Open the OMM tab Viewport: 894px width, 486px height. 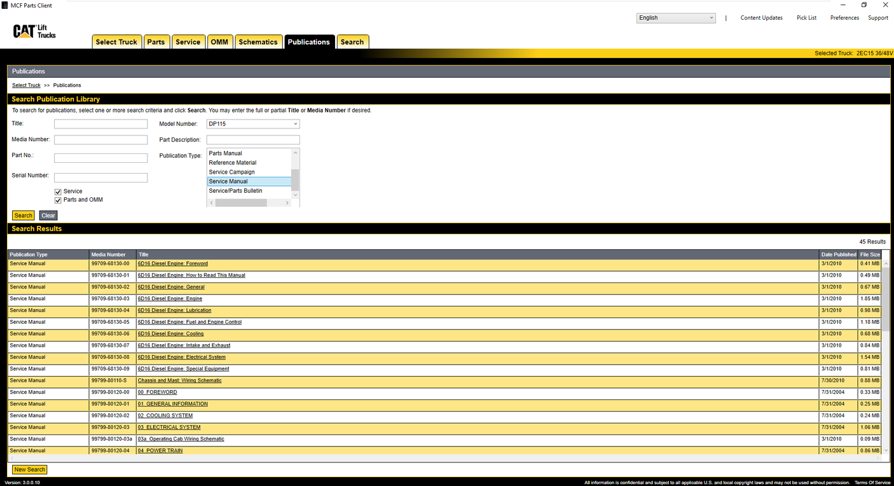point(219,41)
